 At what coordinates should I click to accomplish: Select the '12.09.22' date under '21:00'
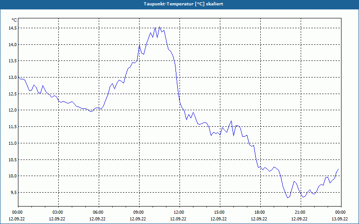299,219
